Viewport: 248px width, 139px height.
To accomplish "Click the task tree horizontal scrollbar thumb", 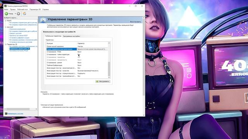I will click(x=18, y=109).
